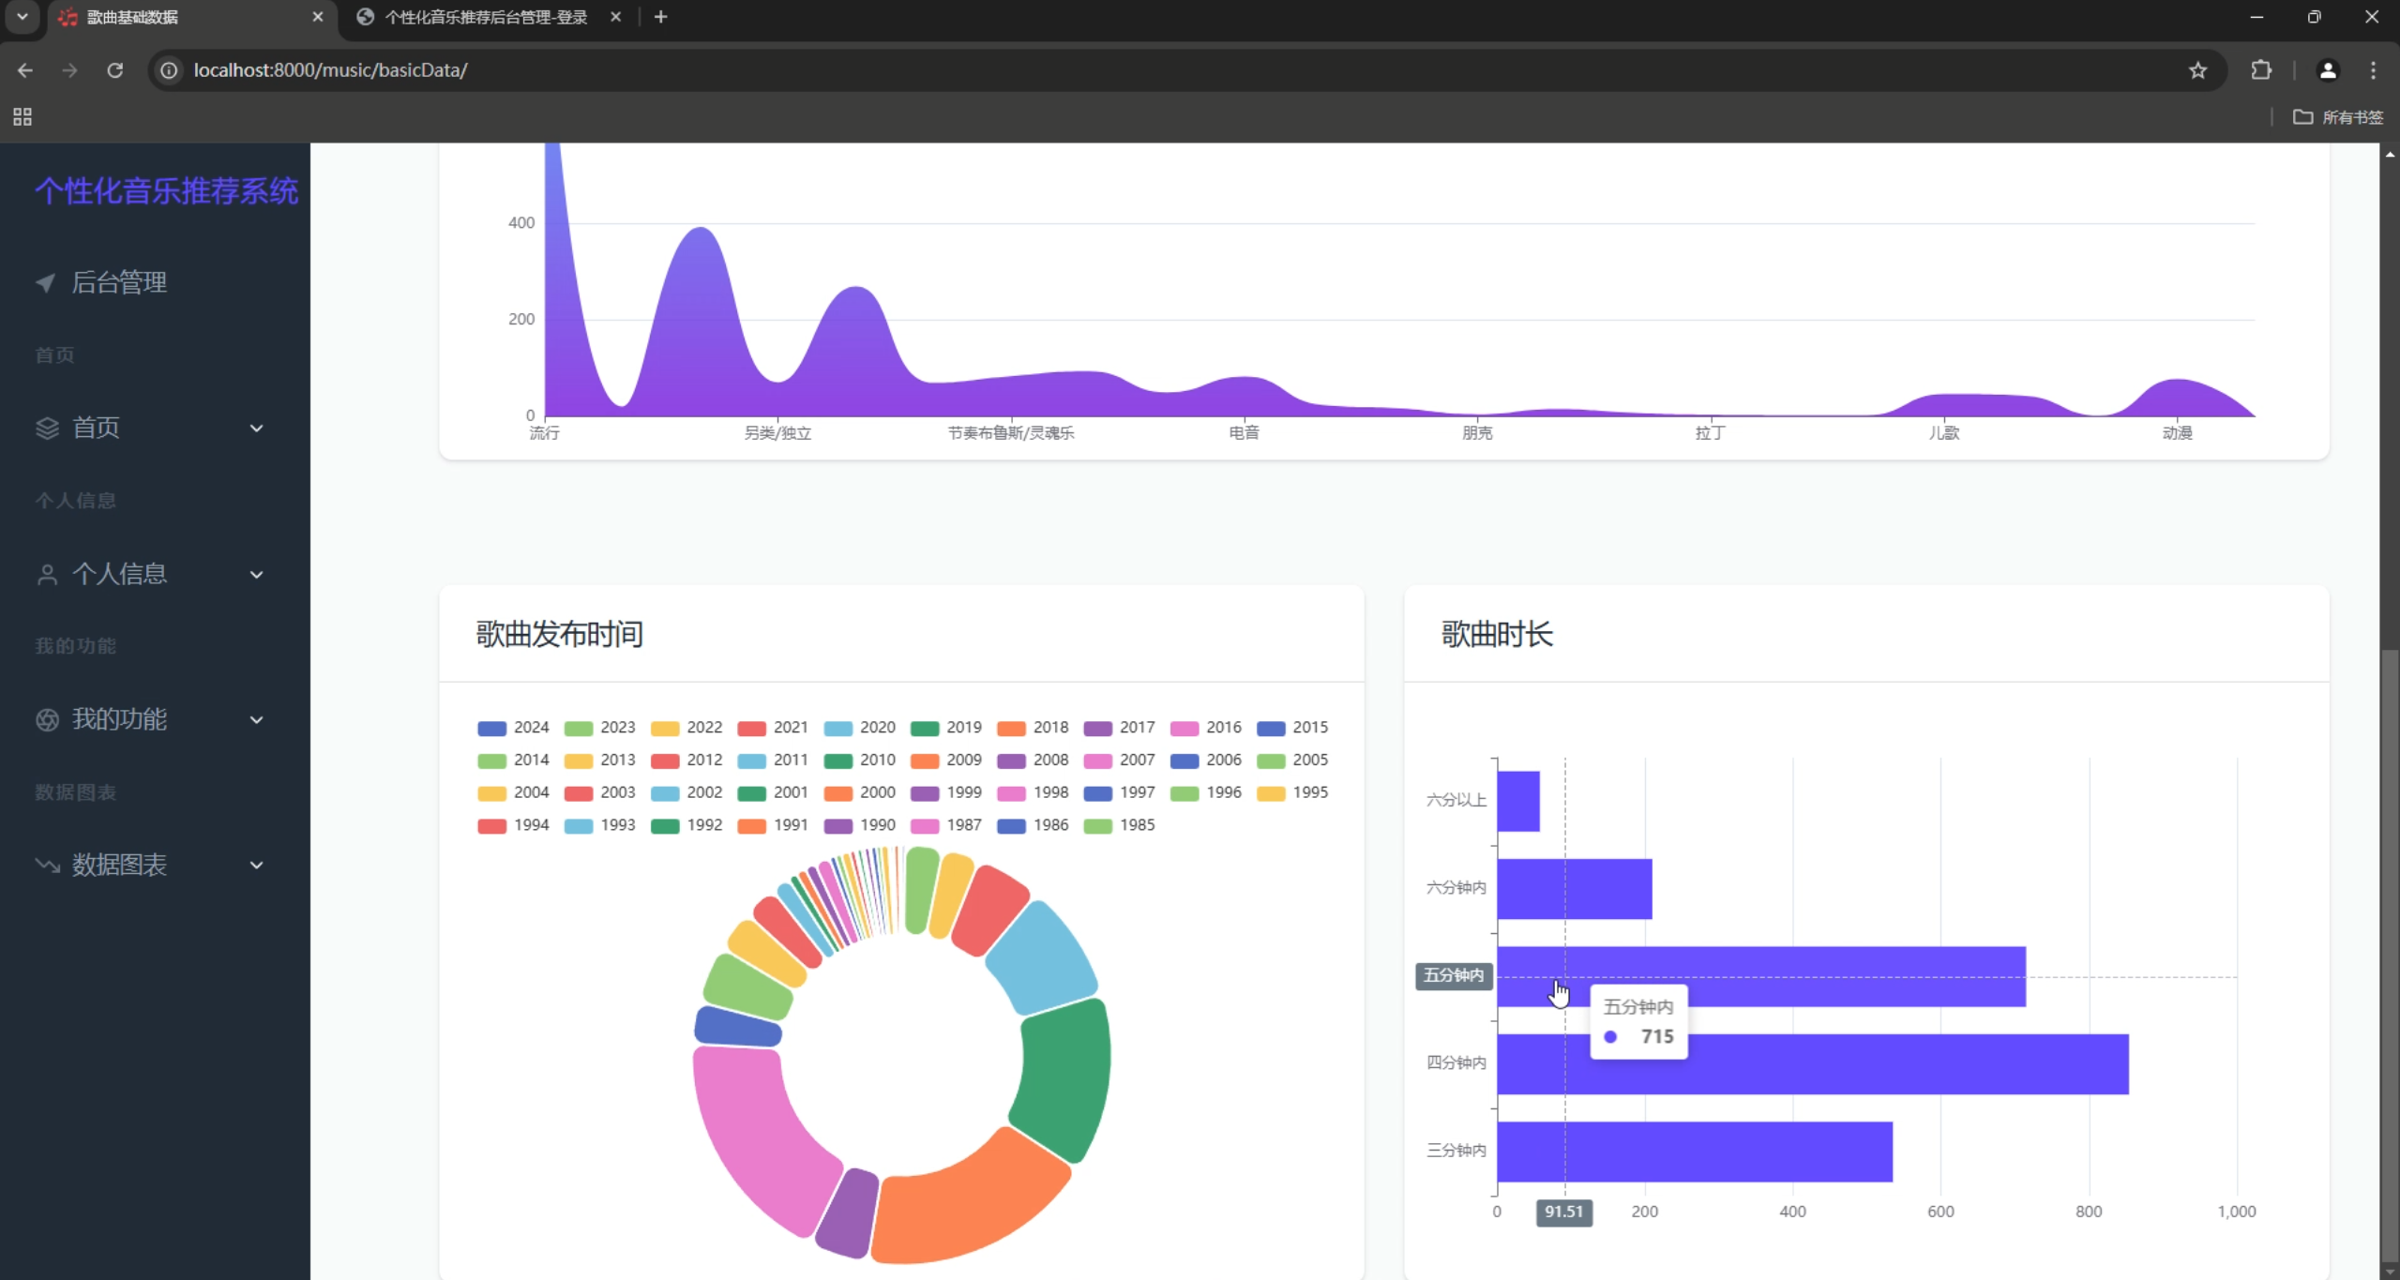The height and width of the screenshot is (1280, 2400).
Task: Click the 流行 x-axis label
Action: coord(545,433)
